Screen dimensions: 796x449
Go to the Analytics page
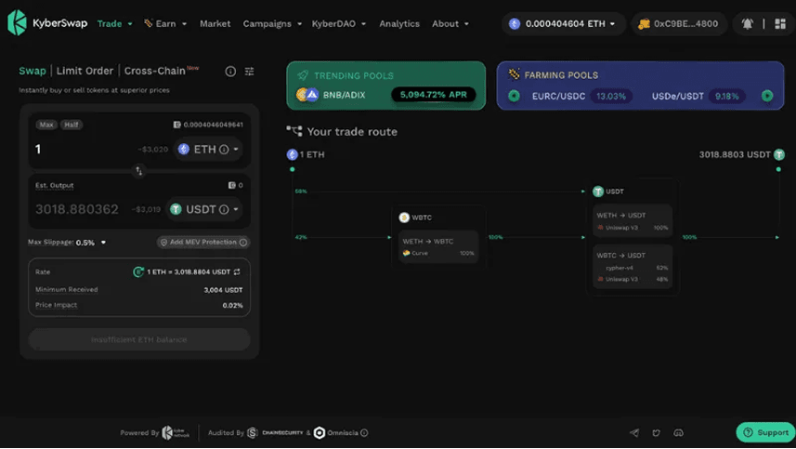(399, 24)
